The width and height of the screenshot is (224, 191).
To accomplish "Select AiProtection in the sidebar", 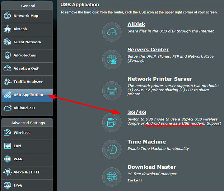I will click(27, 56).
